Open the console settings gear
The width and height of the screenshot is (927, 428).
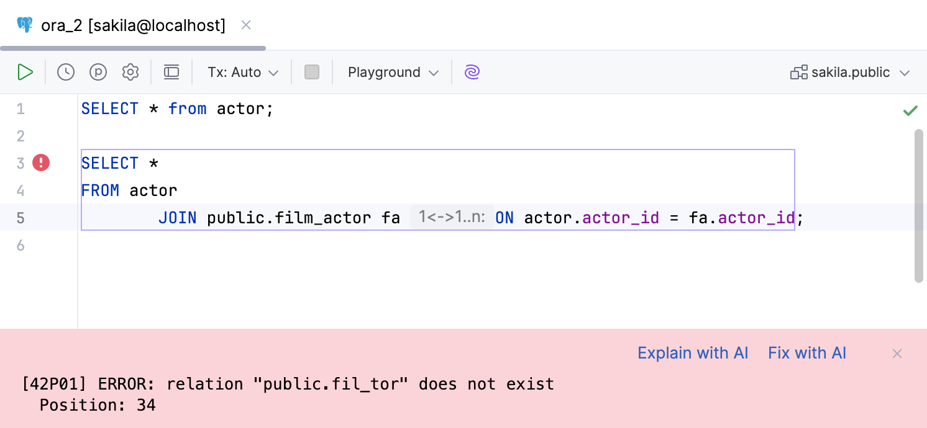pyautogui.click(x=130, y=72)
